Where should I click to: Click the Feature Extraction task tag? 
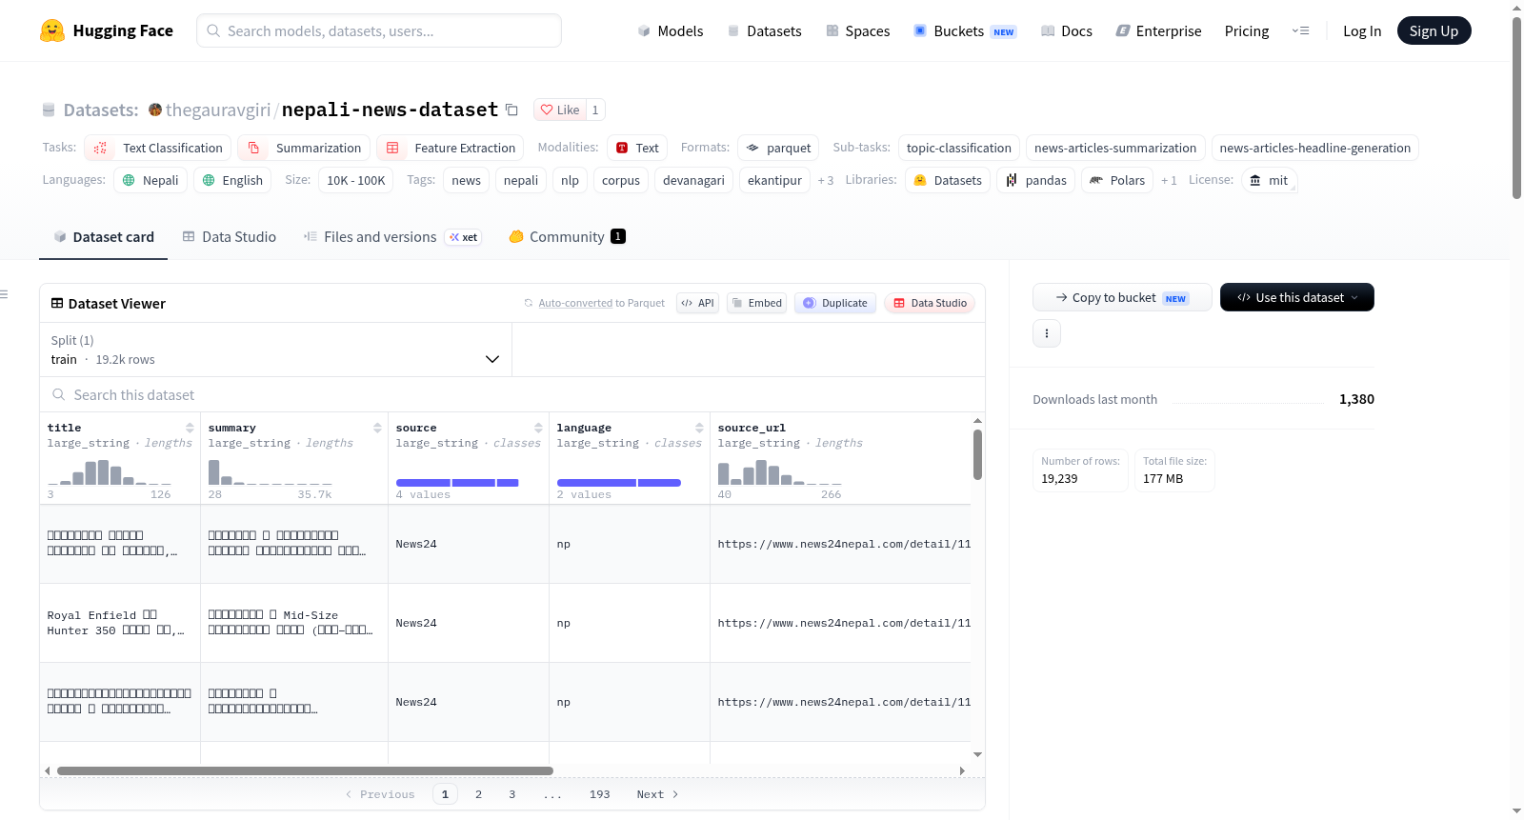tap(451, 148)
